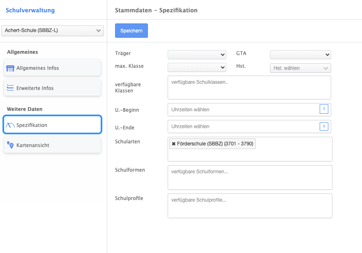Click the verfügbare Schulklassen input field
This screenshot has height=253, width=362.
tap(249, 87)
